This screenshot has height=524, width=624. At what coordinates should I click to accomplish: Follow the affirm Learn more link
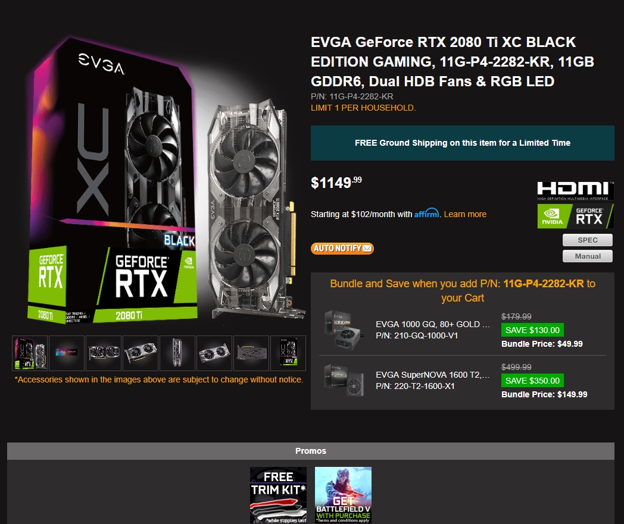point(465,214)
